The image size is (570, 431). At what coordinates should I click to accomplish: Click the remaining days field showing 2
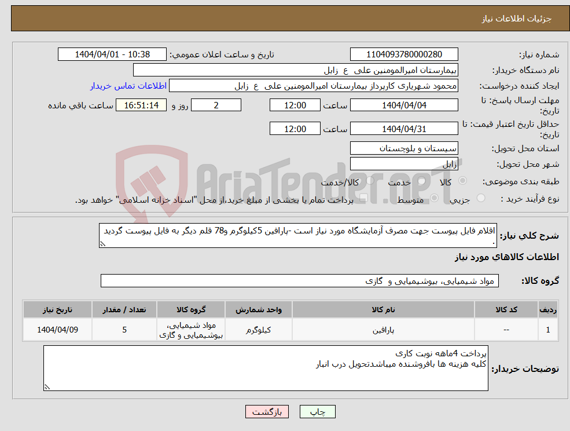click(216, 105)
